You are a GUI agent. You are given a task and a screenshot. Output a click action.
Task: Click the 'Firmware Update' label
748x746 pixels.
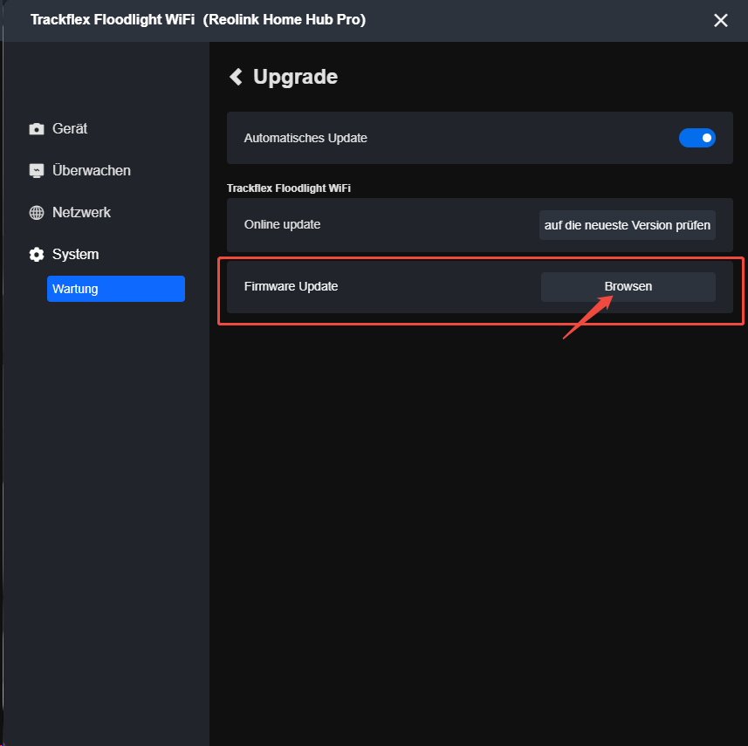291,287
